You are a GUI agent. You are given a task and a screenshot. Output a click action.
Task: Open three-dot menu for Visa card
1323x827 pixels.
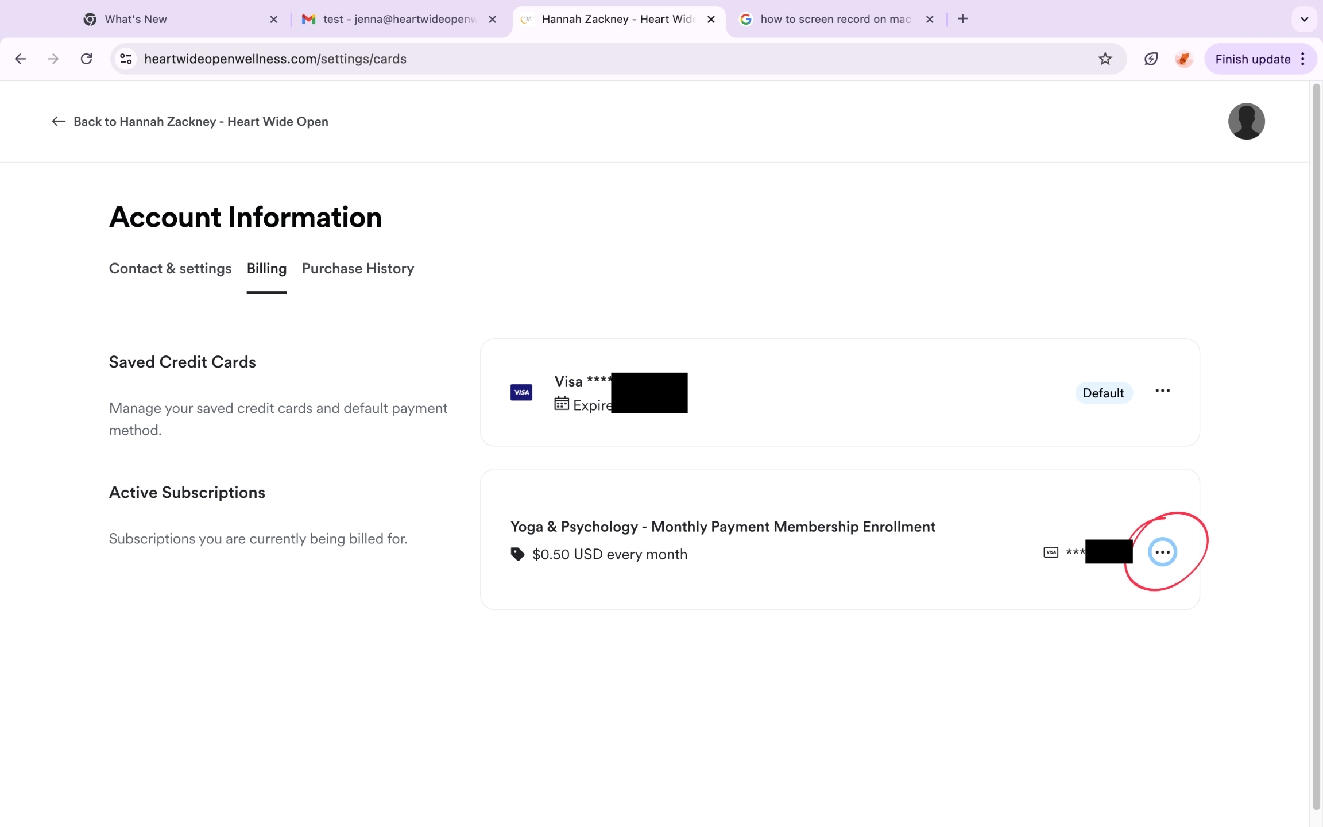(x=1162, y=391)
